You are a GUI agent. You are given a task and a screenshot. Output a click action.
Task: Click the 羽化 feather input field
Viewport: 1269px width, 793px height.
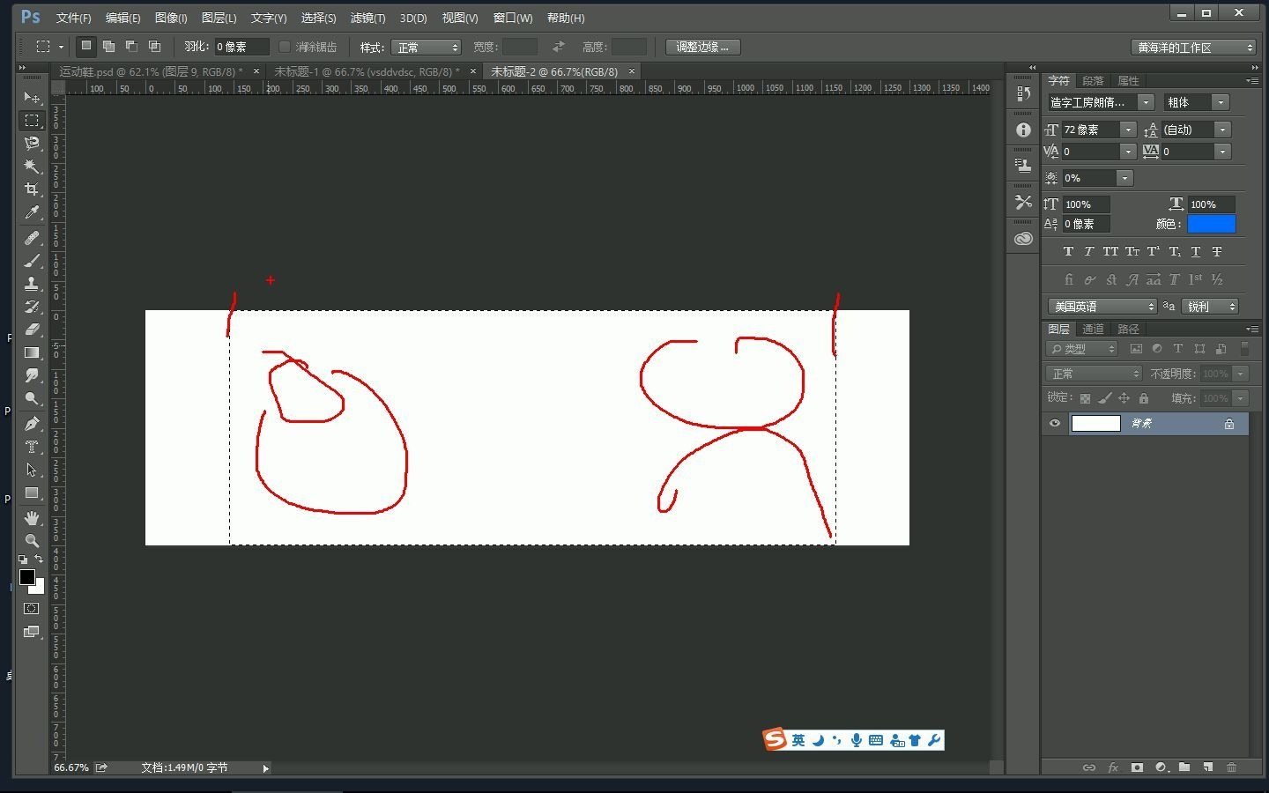coord(241,47)
